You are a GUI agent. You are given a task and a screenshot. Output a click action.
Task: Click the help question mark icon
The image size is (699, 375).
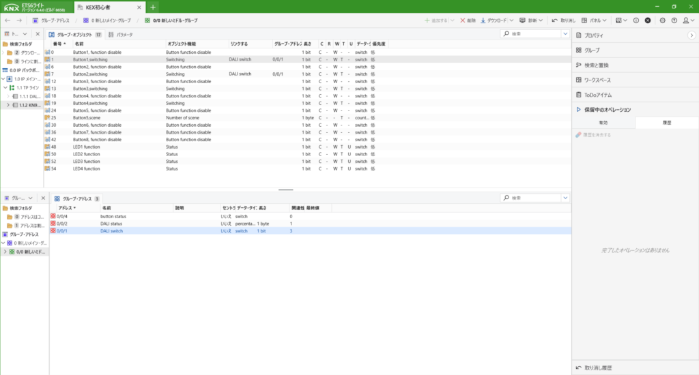pyautogui.click(x=672, y=20)
